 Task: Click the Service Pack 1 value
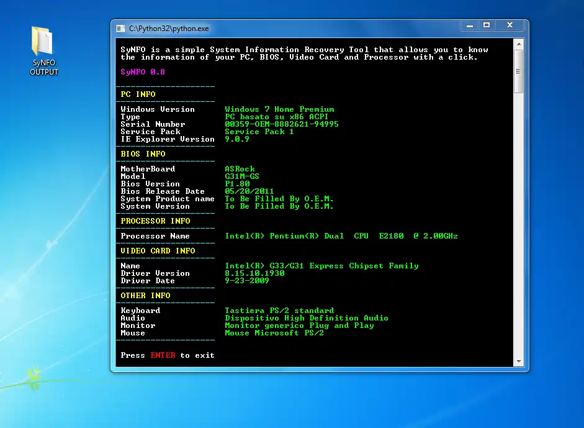259,132
